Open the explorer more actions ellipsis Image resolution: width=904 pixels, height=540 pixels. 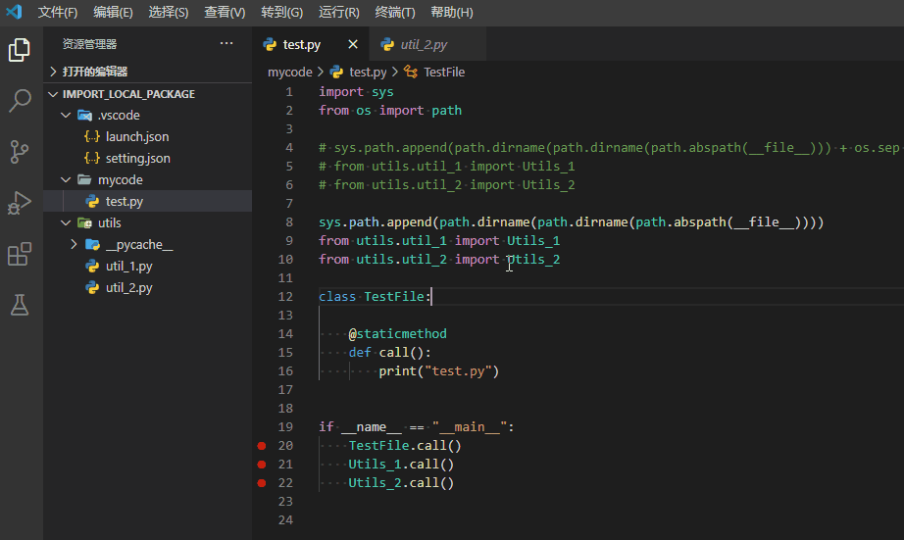point(226,43)
